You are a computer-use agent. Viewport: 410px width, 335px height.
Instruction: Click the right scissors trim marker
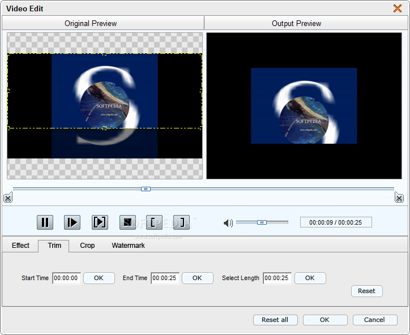pos(399,197)
